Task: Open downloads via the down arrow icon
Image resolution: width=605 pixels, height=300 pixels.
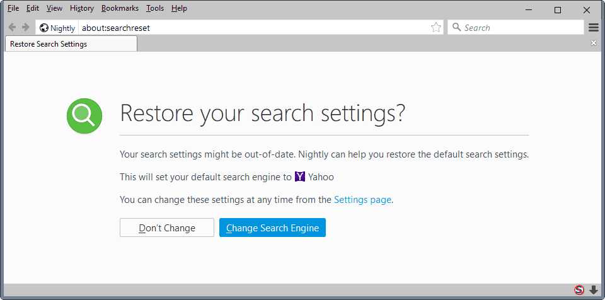Action: pos(594,290)
